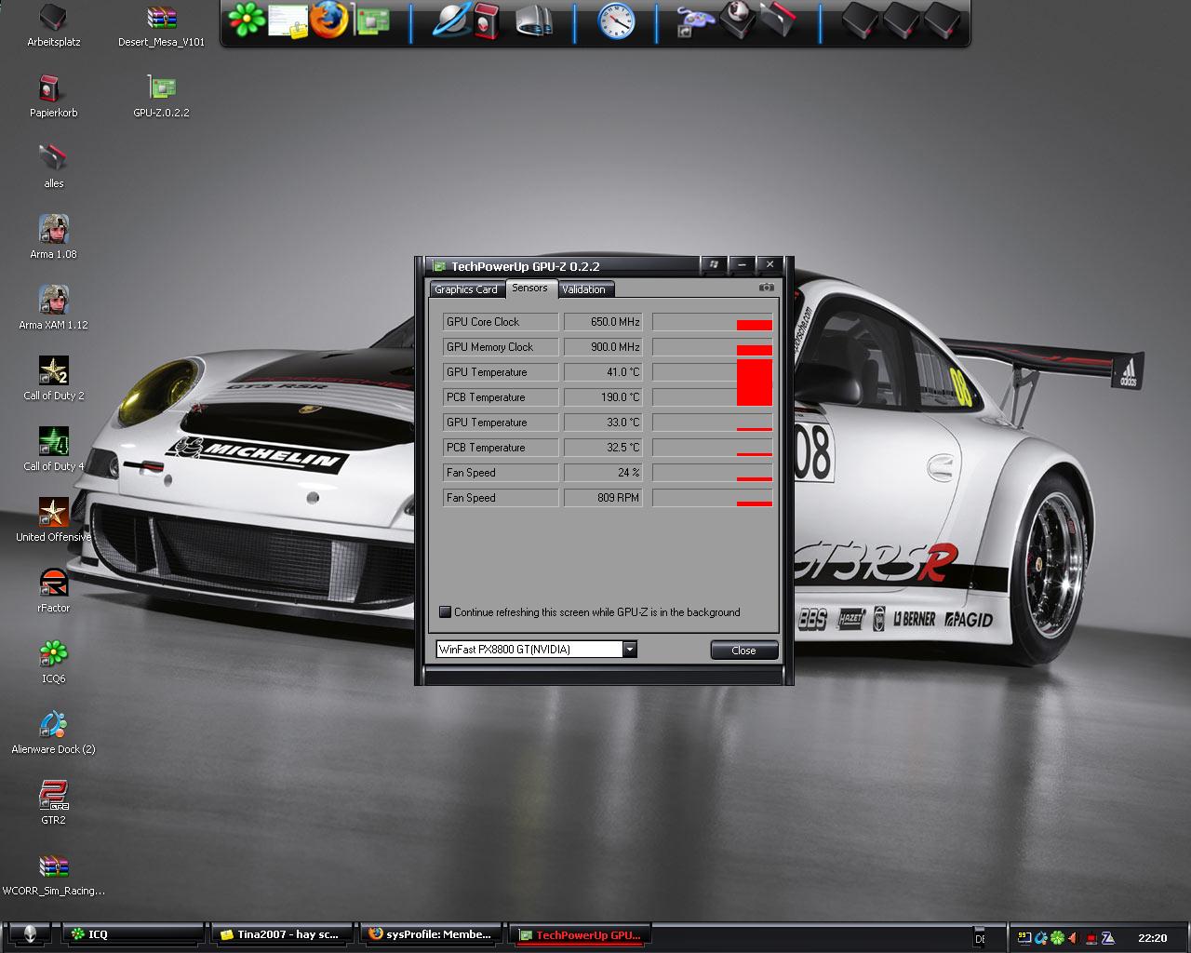Viewport: 1191px width, 953px height.
Task: Click the dark folder icon with red stripe in dock
Action: click(778, 20)
